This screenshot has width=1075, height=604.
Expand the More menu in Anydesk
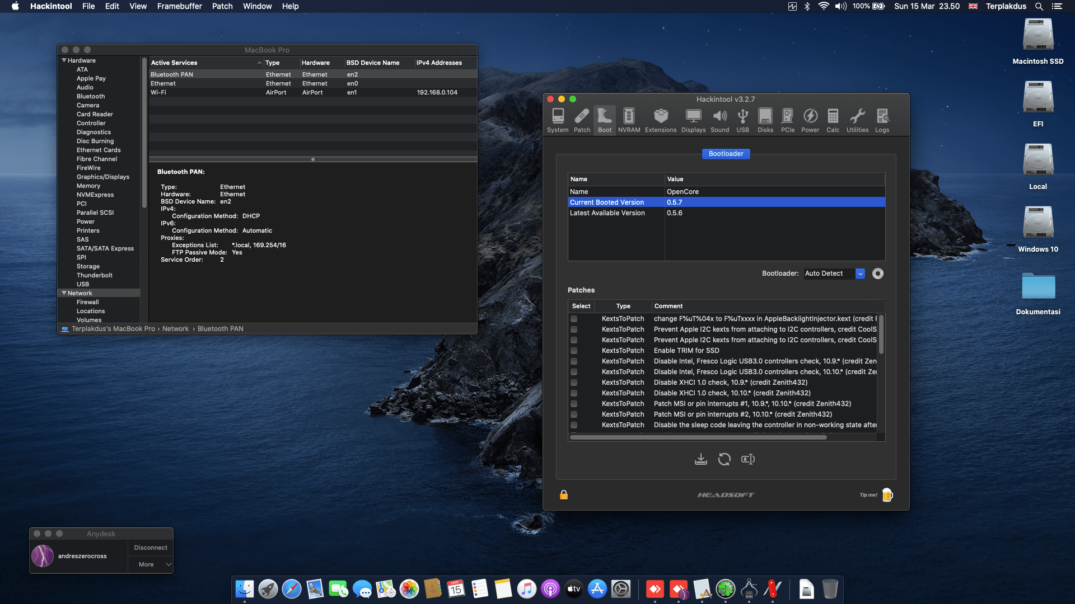[x=151, y=564]
